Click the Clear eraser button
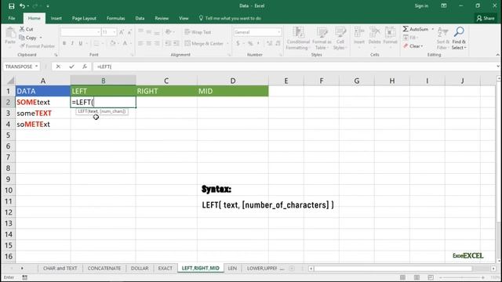 tap(413, 46)
